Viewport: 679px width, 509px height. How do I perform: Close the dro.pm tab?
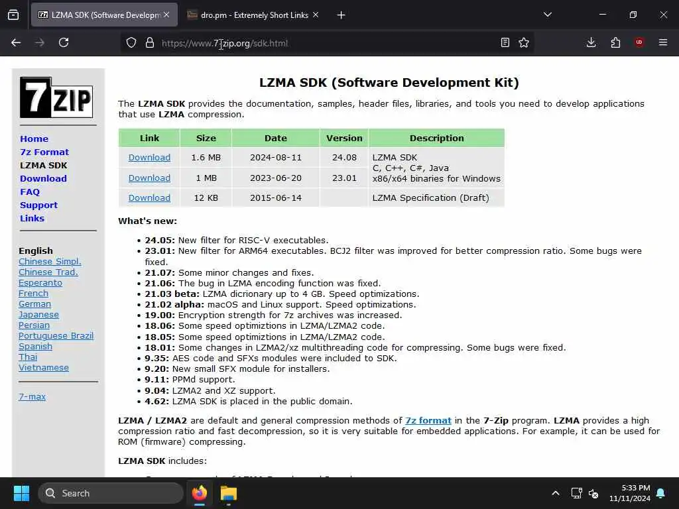tap(316, 15)
